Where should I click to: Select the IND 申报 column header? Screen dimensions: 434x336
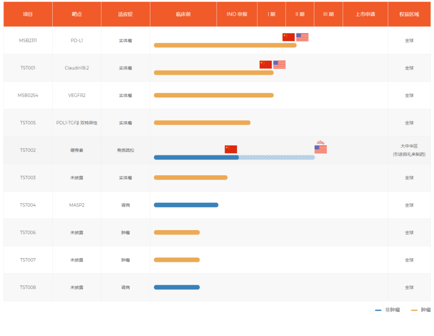(237, 14)
